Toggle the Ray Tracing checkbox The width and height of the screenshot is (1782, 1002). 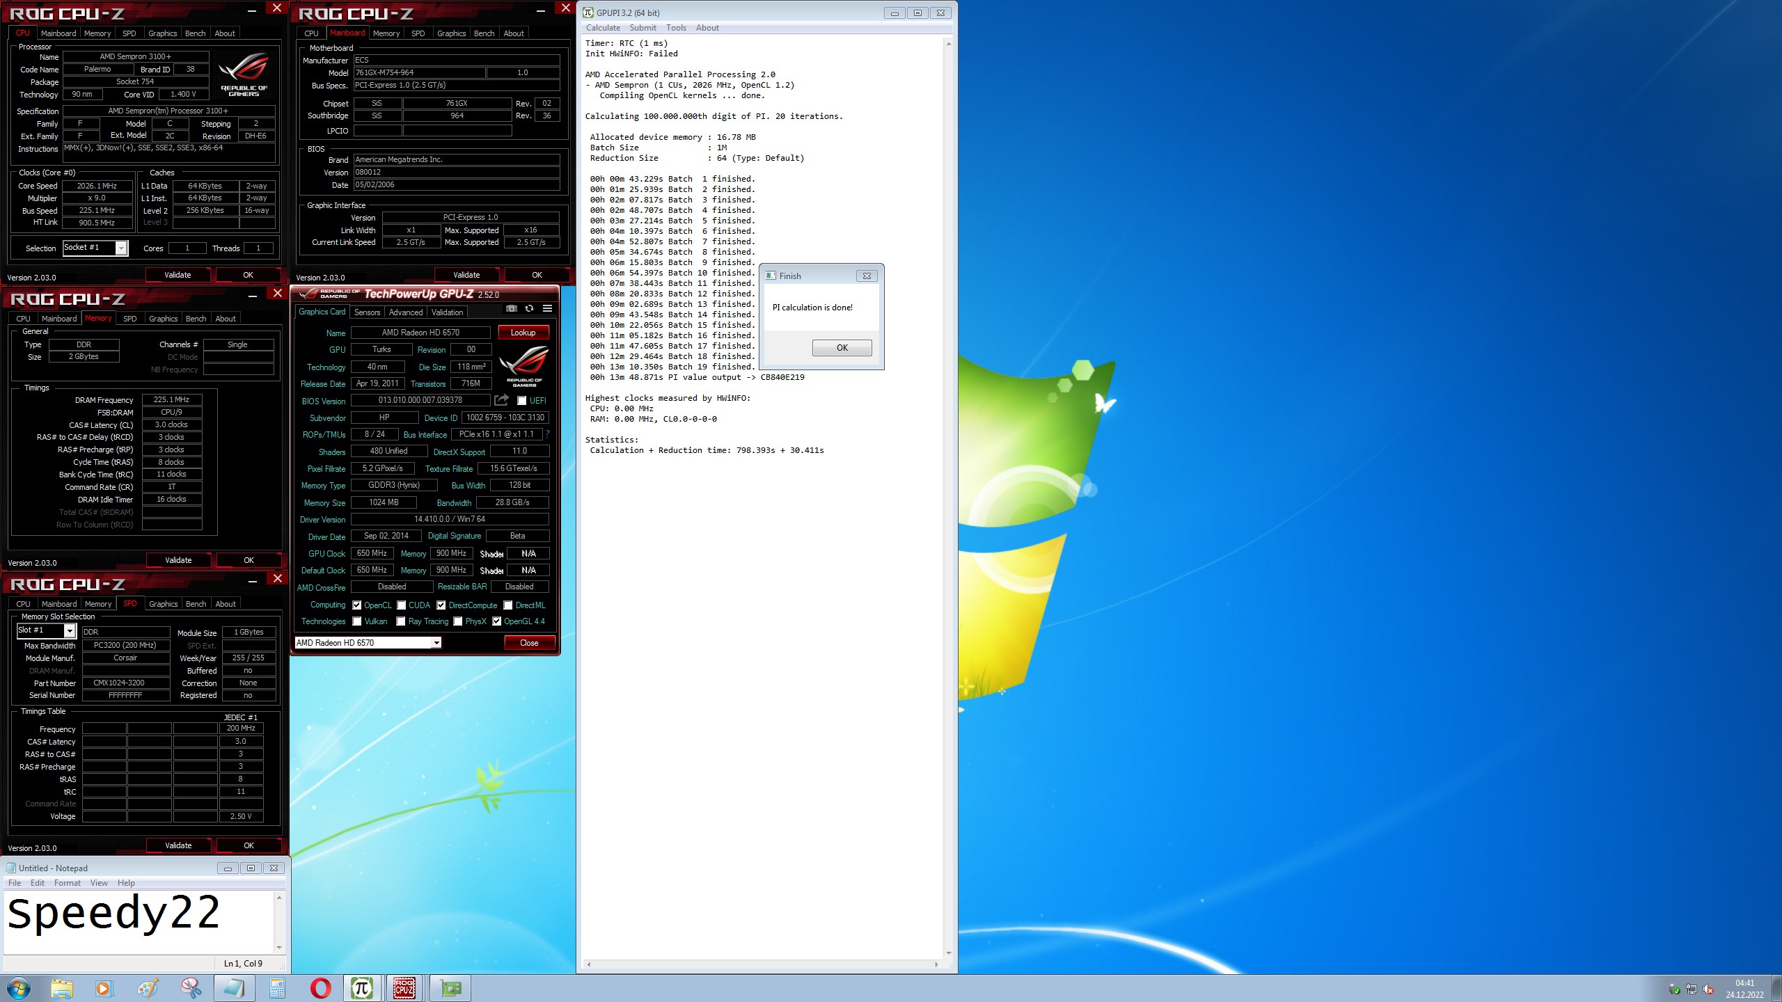[401, 621]
